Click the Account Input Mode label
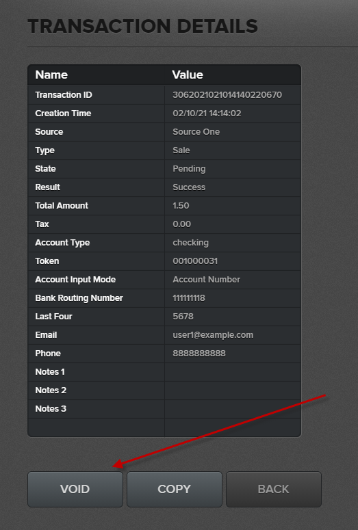Image resolution: width=358 pixels, height=530 pixels. tap(75, 280)
